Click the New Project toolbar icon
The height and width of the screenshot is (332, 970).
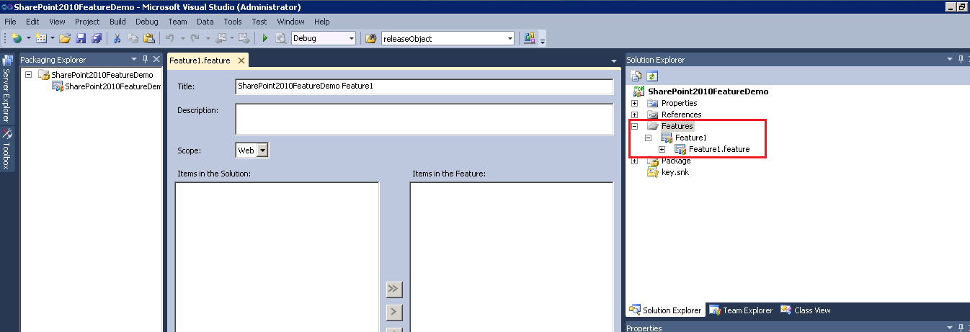(x=16, y=38)
